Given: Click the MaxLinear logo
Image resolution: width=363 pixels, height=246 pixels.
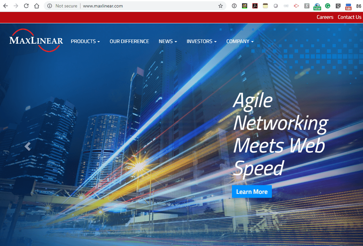Looking at the screenshot, I should 36,40.
